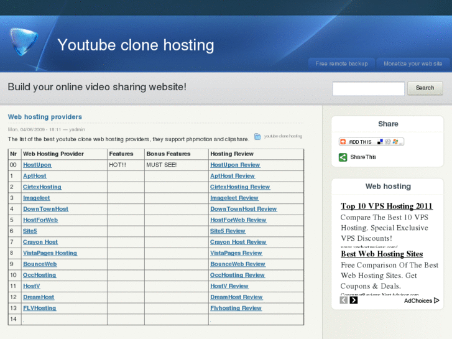Read the OccHosting Review
The image size is (452, 339).
click(x=238, y=275)
